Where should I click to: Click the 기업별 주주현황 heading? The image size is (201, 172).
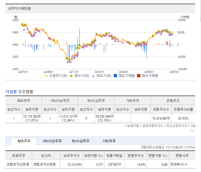[19, 92]
